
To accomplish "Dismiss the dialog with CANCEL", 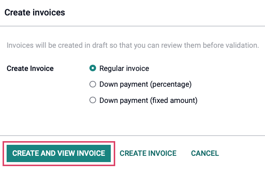I will click(205, 153).
